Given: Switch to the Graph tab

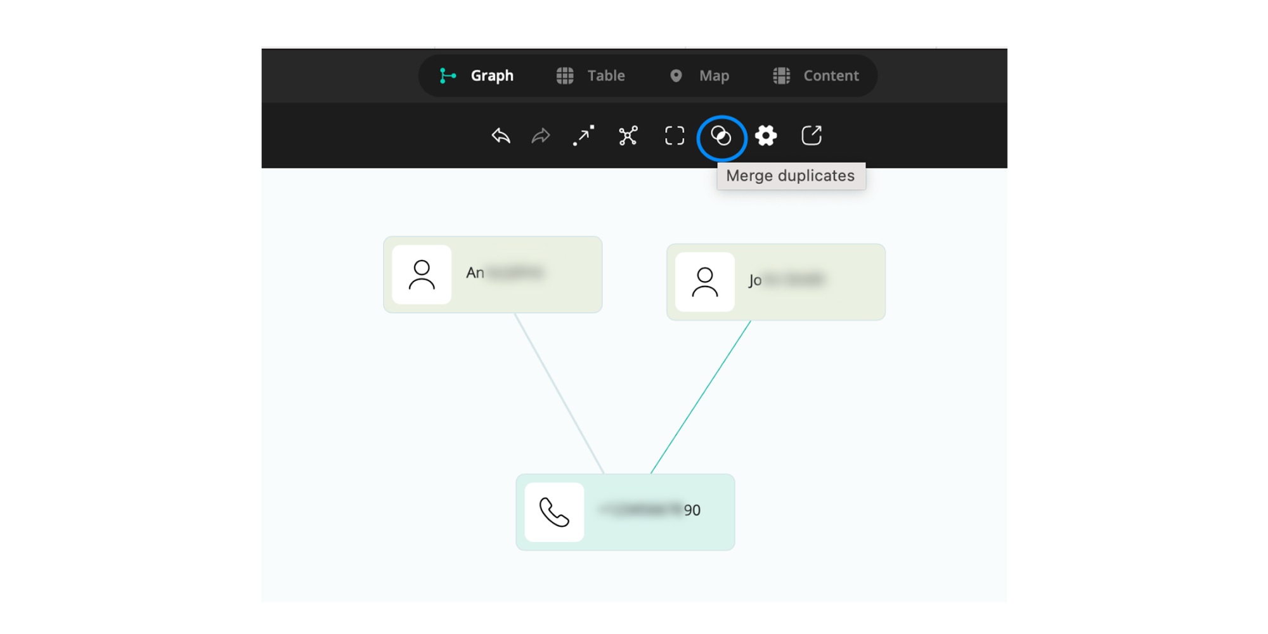Looking at the screenshot, I should pyautogui.click(x=477, y=76).
